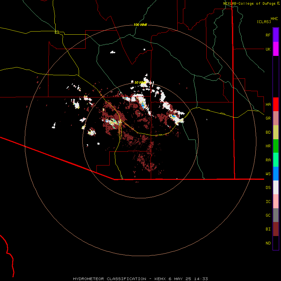Click the RA legend label
The width and height of the screenshot is (281, 281).
268,160
